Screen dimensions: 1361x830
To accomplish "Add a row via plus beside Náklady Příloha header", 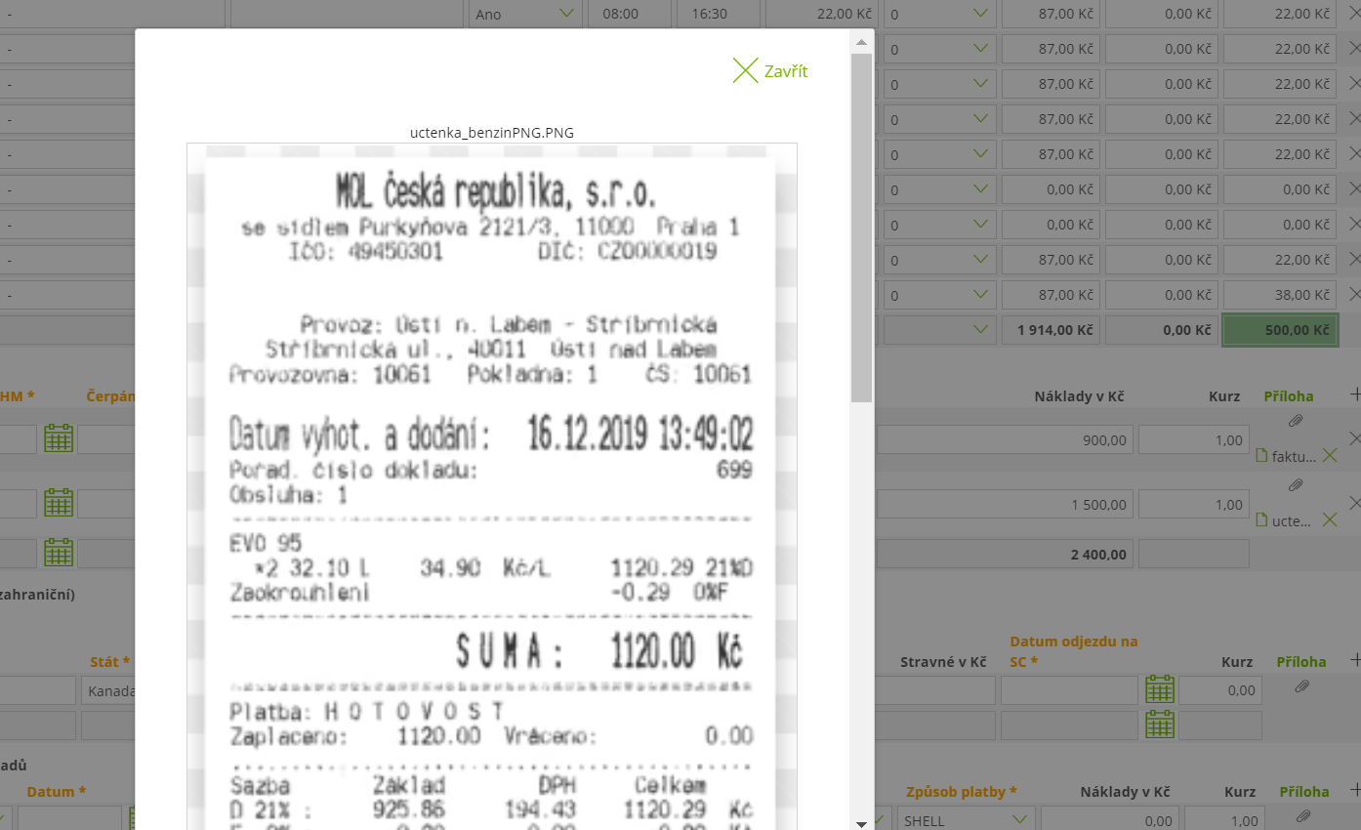I will (x=1354, y=394).
